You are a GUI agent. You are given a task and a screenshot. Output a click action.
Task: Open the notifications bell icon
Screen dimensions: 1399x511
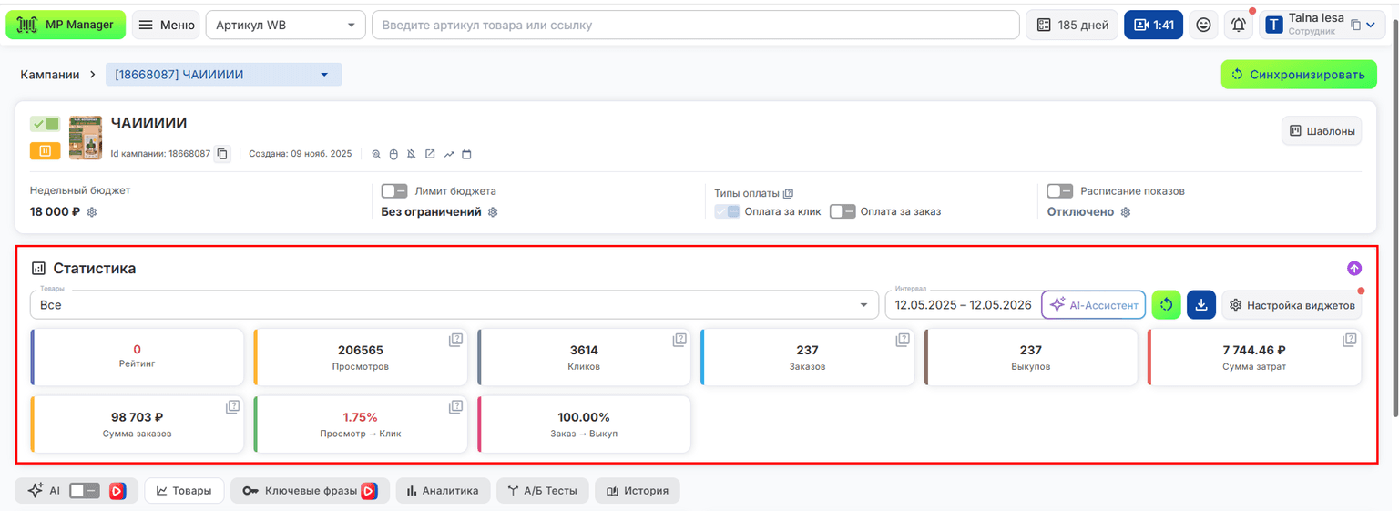click(x=1239, y=26)
